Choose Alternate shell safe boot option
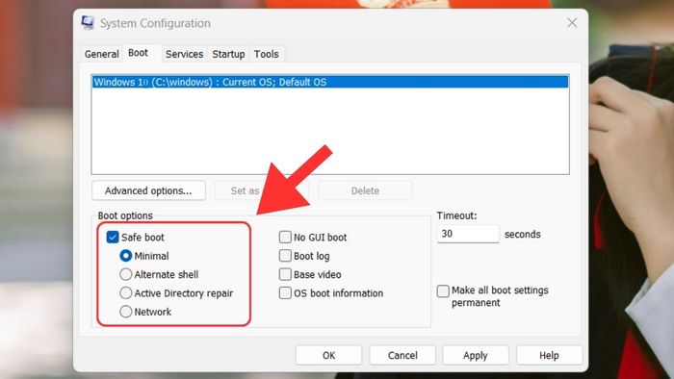Screen dimensions: 674x379 (125, 274)
